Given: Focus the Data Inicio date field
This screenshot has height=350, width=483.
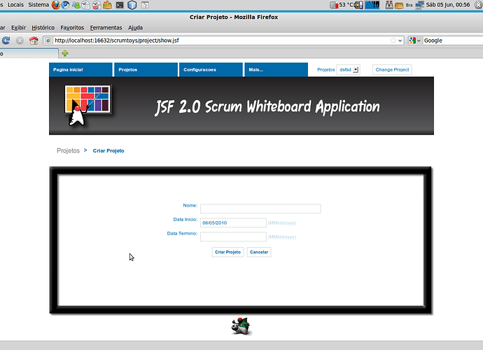Looking at the screenshot, I should click(233, 223).
